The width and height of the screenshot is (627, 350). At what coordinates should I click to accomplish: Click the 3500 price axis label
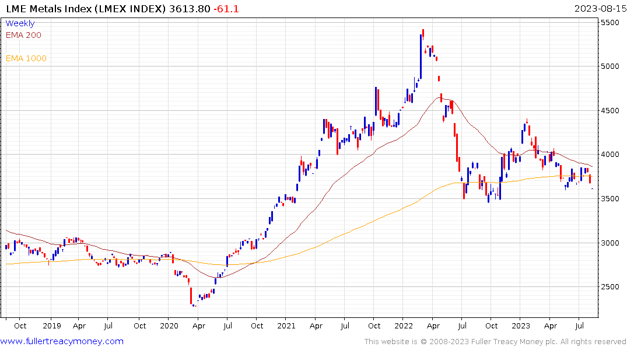click(610, 199)
